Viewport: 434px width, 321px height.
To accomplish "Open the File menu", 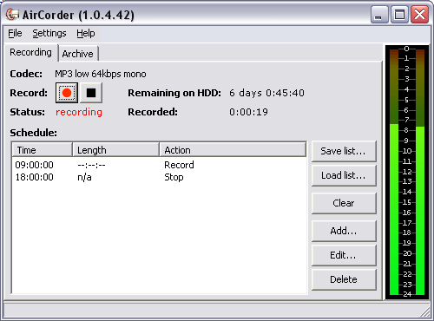I will tap(15, 33).
